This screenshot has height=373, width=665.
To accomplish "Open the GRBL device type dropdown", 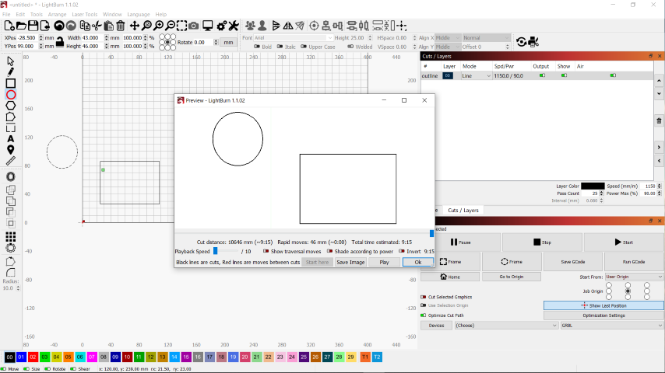I will pos(611,326).
